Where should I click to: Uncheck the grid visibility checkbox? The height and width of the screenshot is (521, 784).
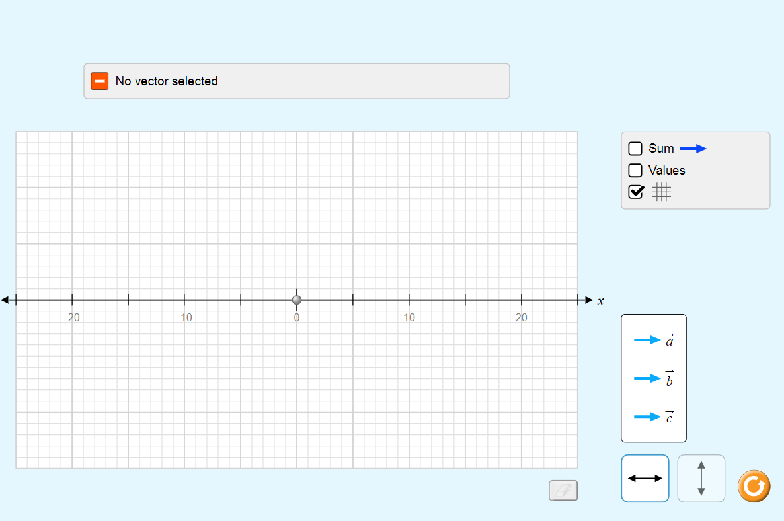click(x=635, y=192)
